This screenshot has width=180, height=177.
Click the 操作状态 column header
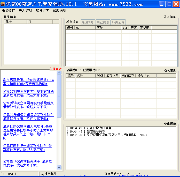(146, 76)
